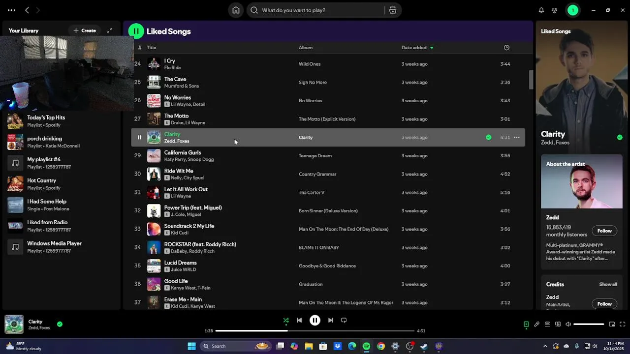Skip to previous track
The height and width of the screenshot is (354, 630).
coord(299,321)
